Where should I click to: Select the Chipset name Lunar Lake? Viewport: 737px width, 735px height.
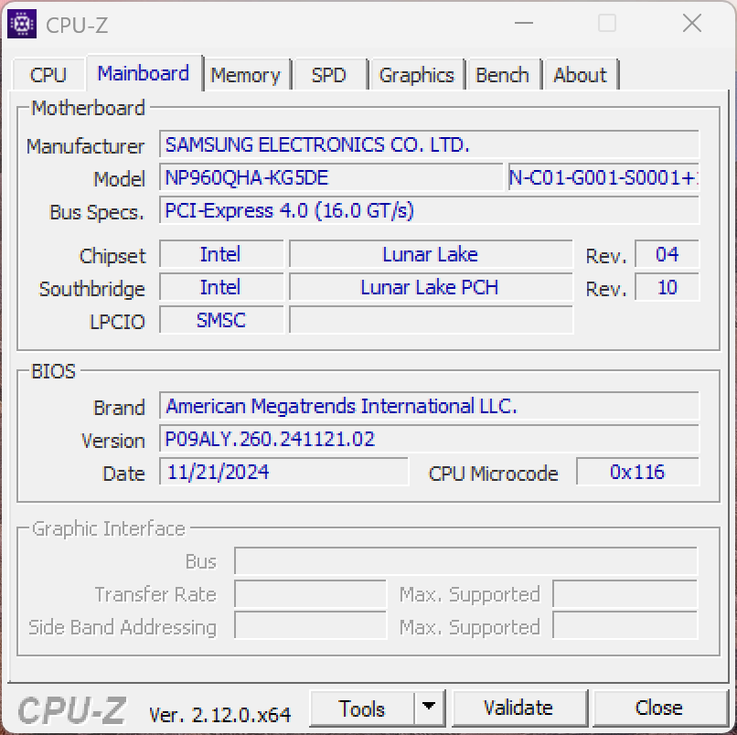[x=431, y=254]
